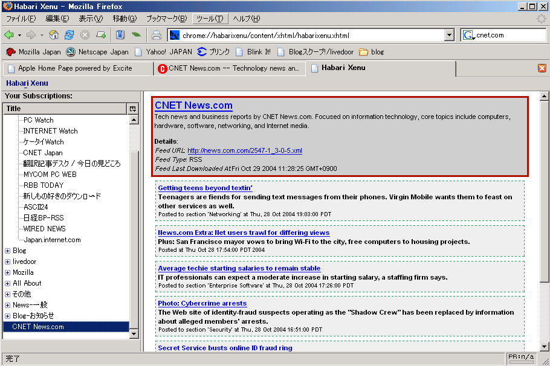Viewport: 550px width, 366px height.
Task: Click subscriptions list scroll up arrow
Action: click(x=134, y=120)
